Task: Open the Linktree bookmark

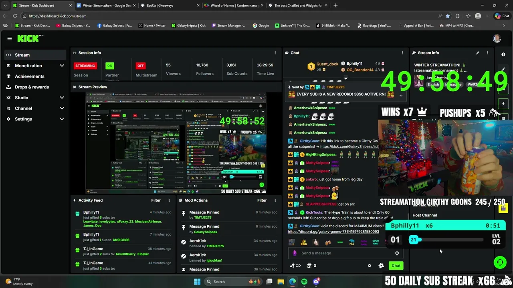Action: pos(292,26)
